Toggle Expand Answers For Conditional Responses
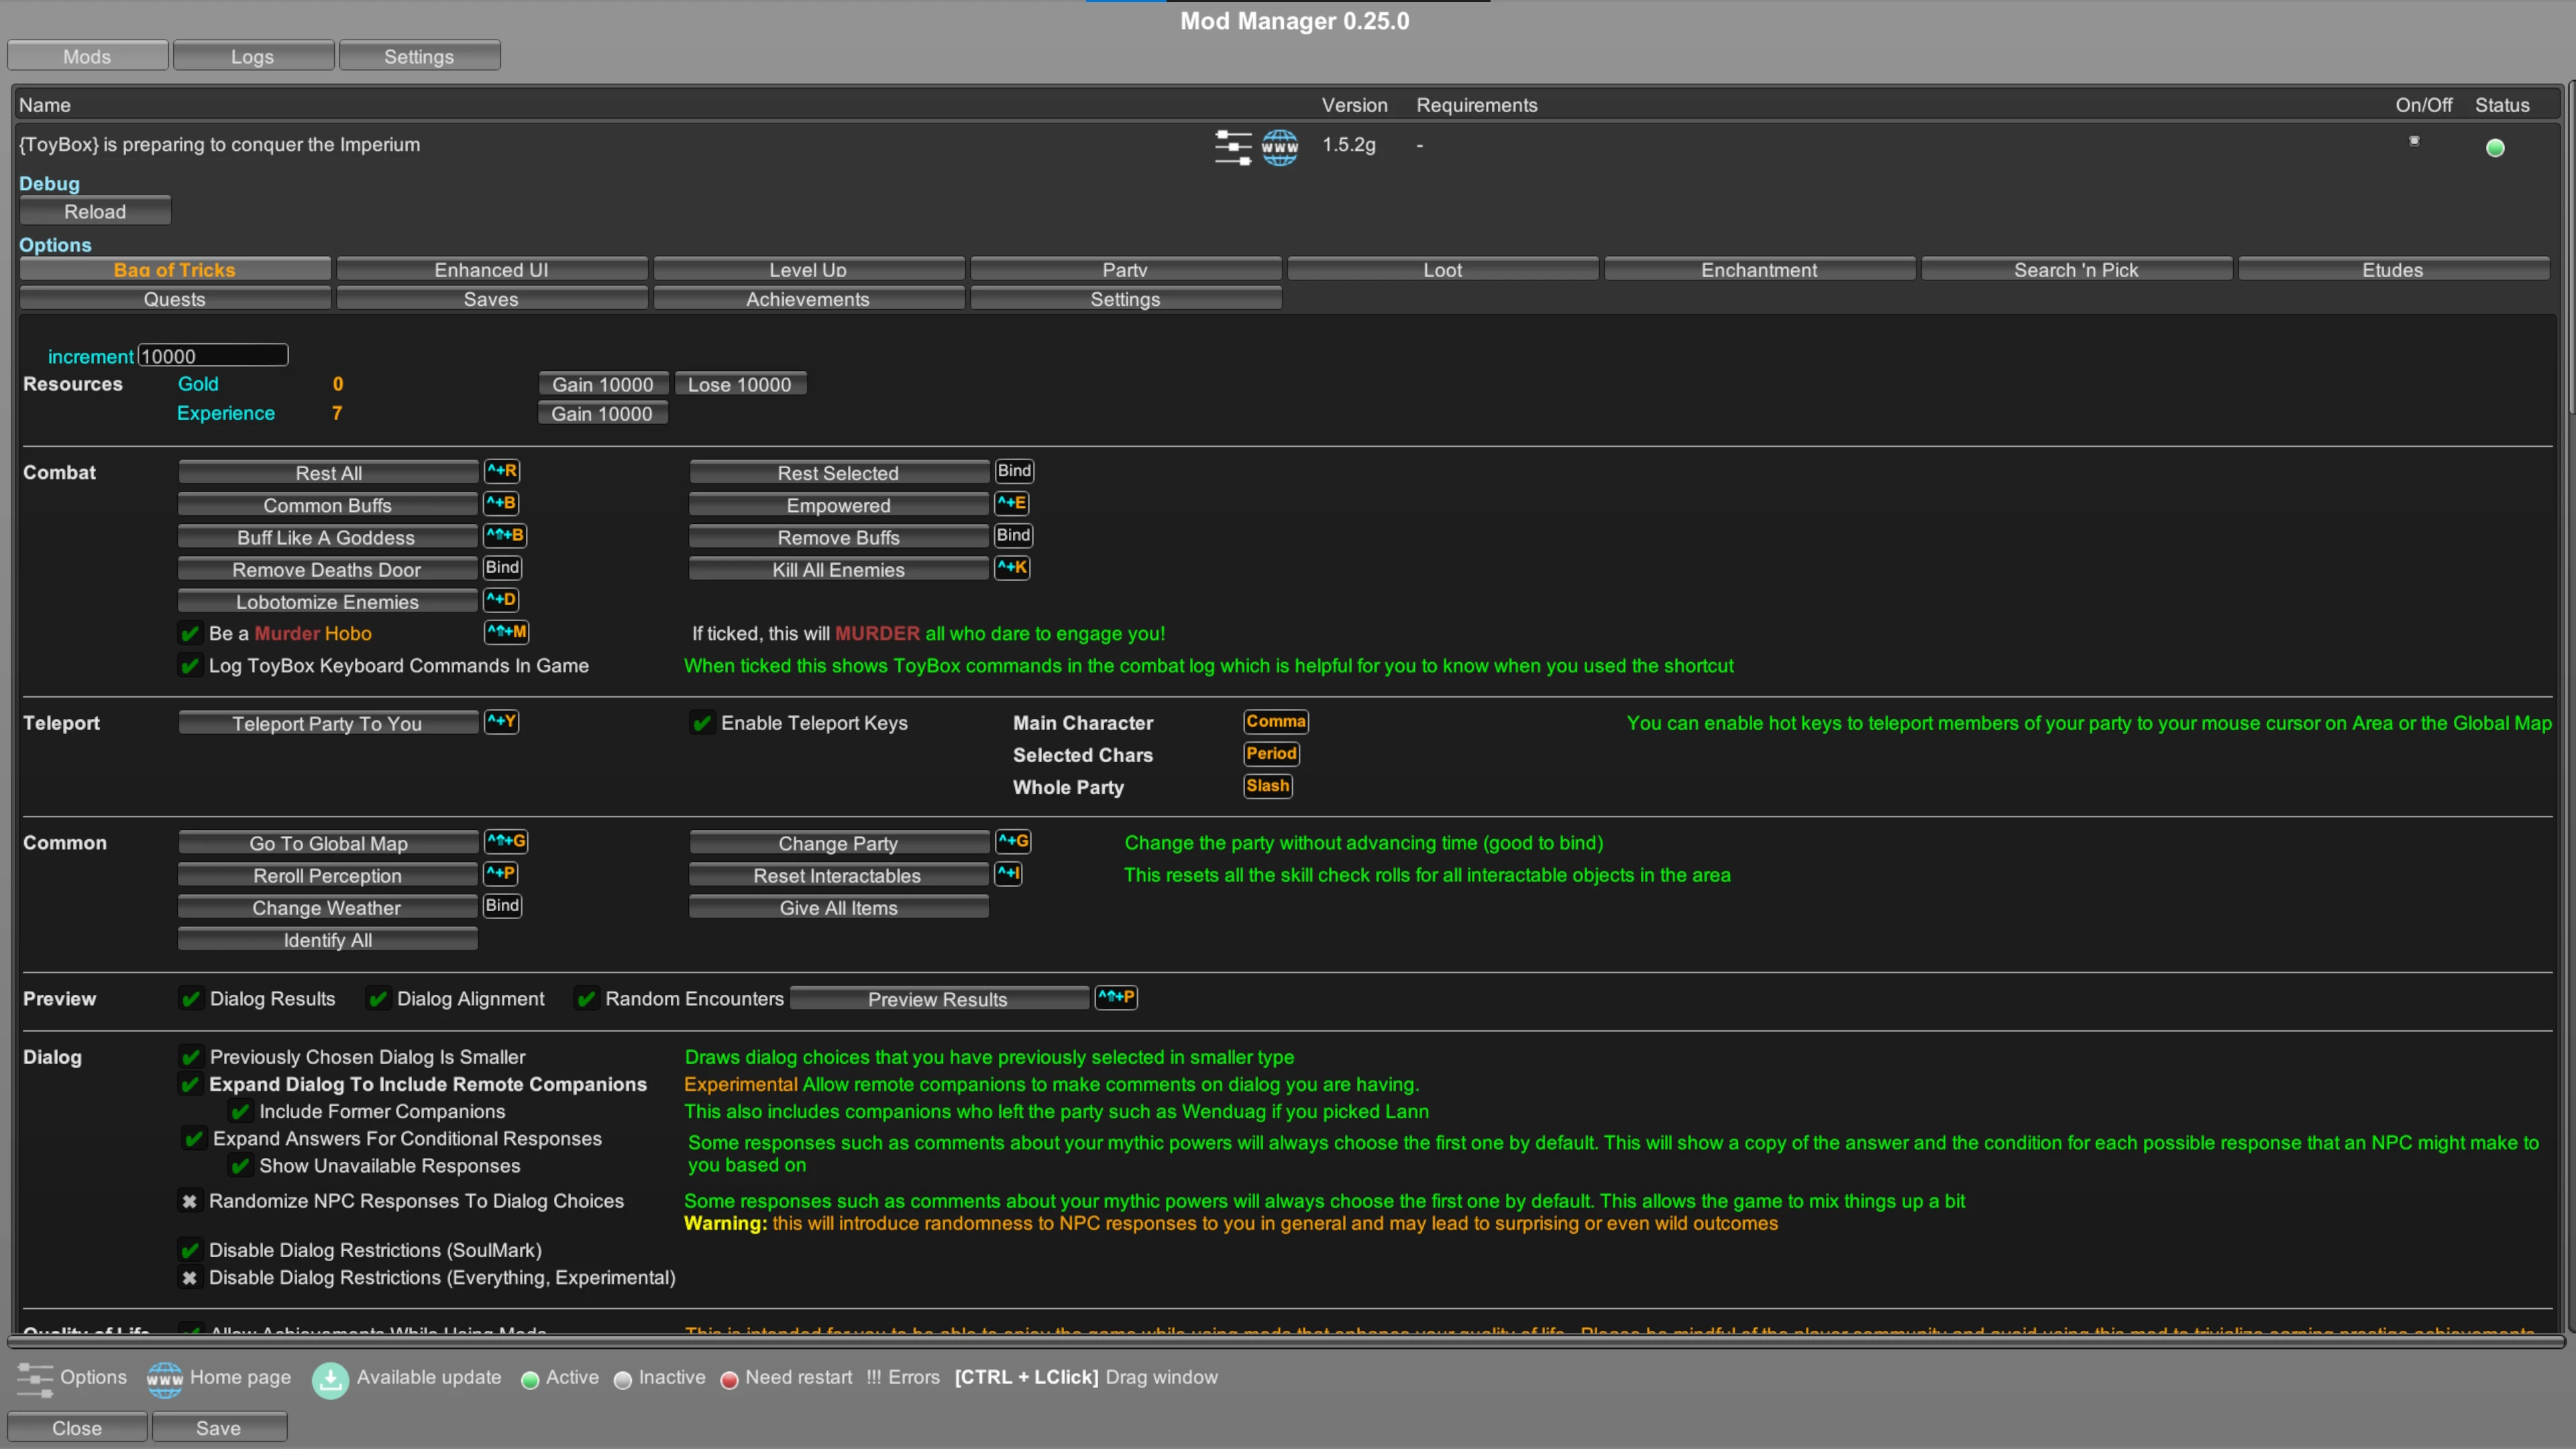This screenshot has width=2576, height=1449. 194,1138
